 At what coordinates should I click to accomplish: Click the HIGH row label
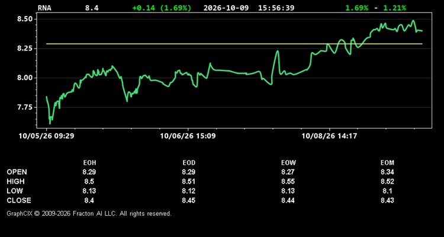click(x=15, y=181)
